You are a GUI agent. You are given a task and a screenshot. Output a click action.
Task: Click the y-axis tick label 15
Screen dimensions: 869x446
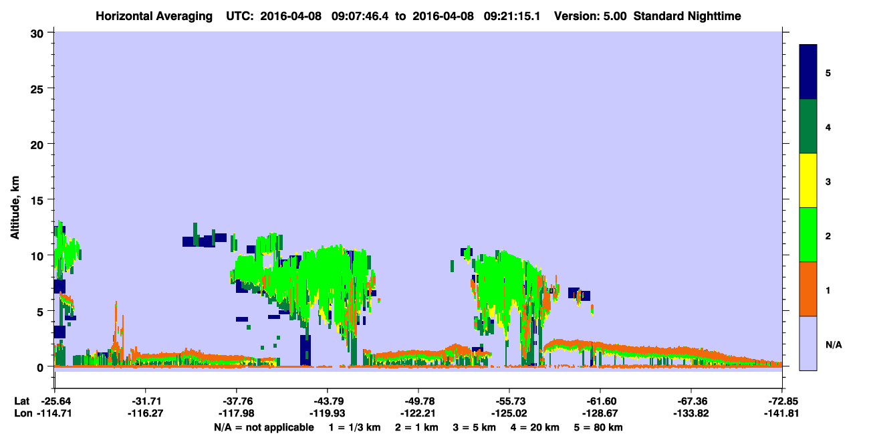(x=39, y=200)
